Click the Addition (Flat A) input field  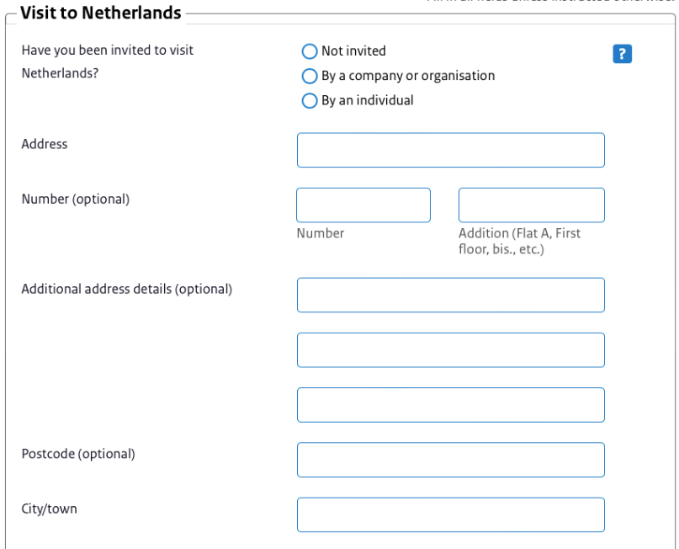coord(531,205)
